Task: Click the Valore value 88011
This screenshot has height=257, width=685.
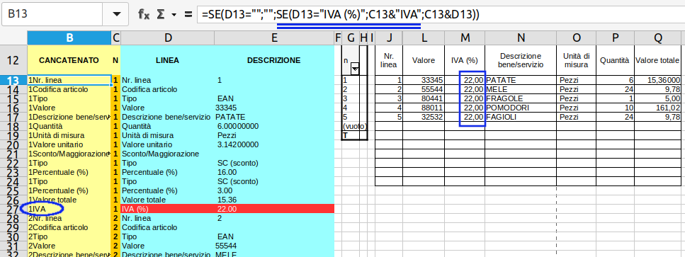Action: click(424, 108)
